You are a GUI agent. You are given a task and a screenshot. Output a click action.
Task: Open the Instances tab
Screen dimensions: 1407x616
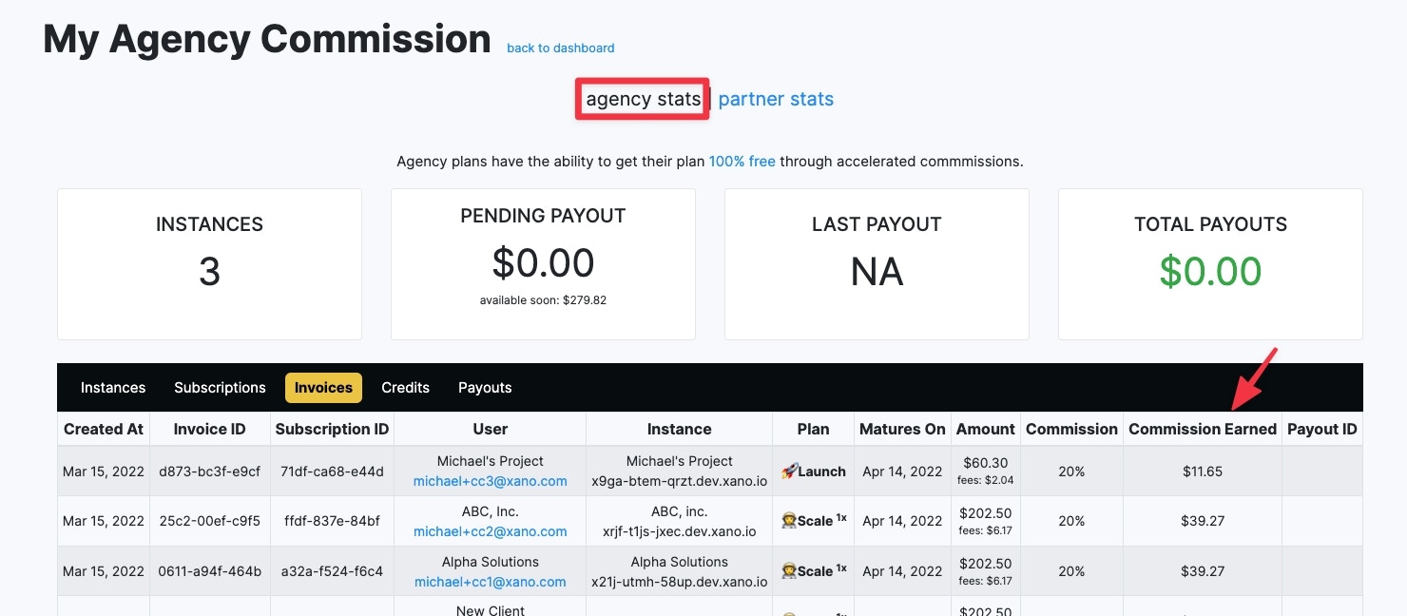113,388
